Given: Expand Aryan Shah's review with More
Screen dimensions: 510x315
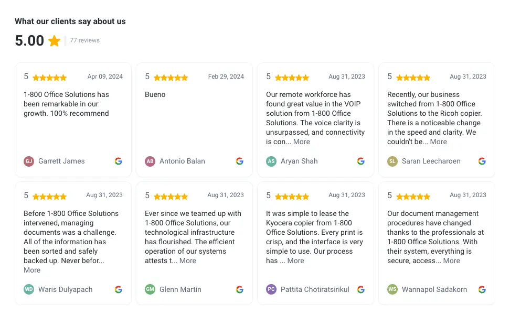Looking at the screenshot, I should coord(301,141).
